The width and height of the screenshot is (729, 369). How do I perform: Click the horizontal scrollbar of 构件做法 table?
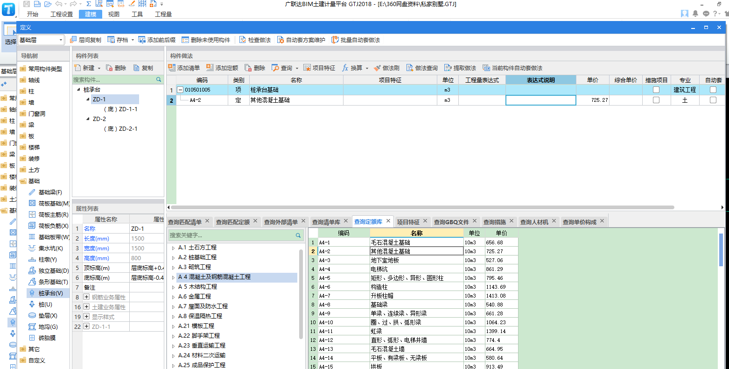click(422, 207)
